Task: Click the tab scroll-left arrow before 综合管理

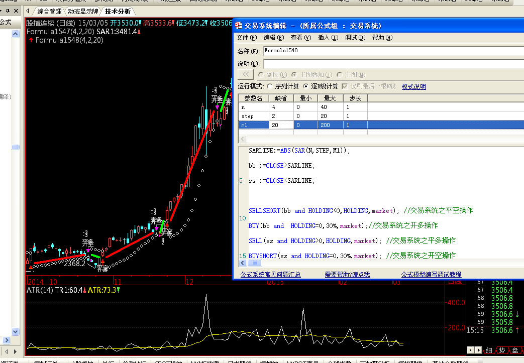Action: [x=28, y=11]
